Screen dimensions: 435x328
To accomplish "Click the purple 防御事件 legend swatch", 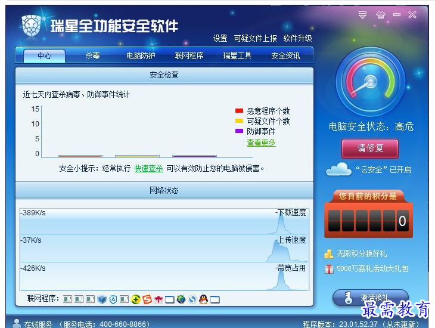I will (239, 131).
